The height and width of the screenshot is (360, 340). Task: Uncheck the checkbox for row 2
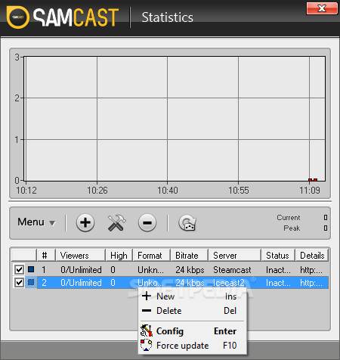pos(19,282)
